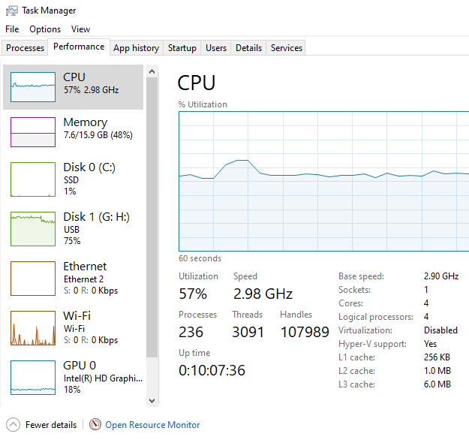Viewport: 469px width, 443px height.
Task: Open the Memory usage graph thumbnail
Action: click(x=33, y=132)
